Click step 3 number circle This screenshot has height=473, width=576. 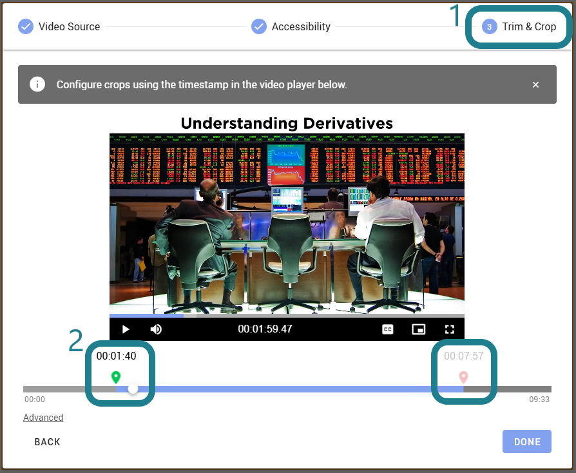(489, 26)
